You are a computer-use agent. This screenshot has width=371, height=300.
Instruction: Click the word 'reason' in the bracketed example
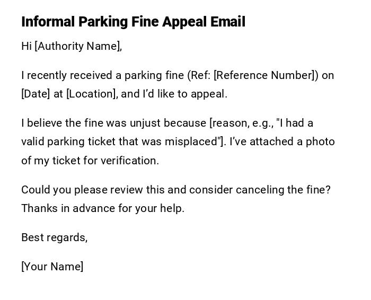[228, 123]
